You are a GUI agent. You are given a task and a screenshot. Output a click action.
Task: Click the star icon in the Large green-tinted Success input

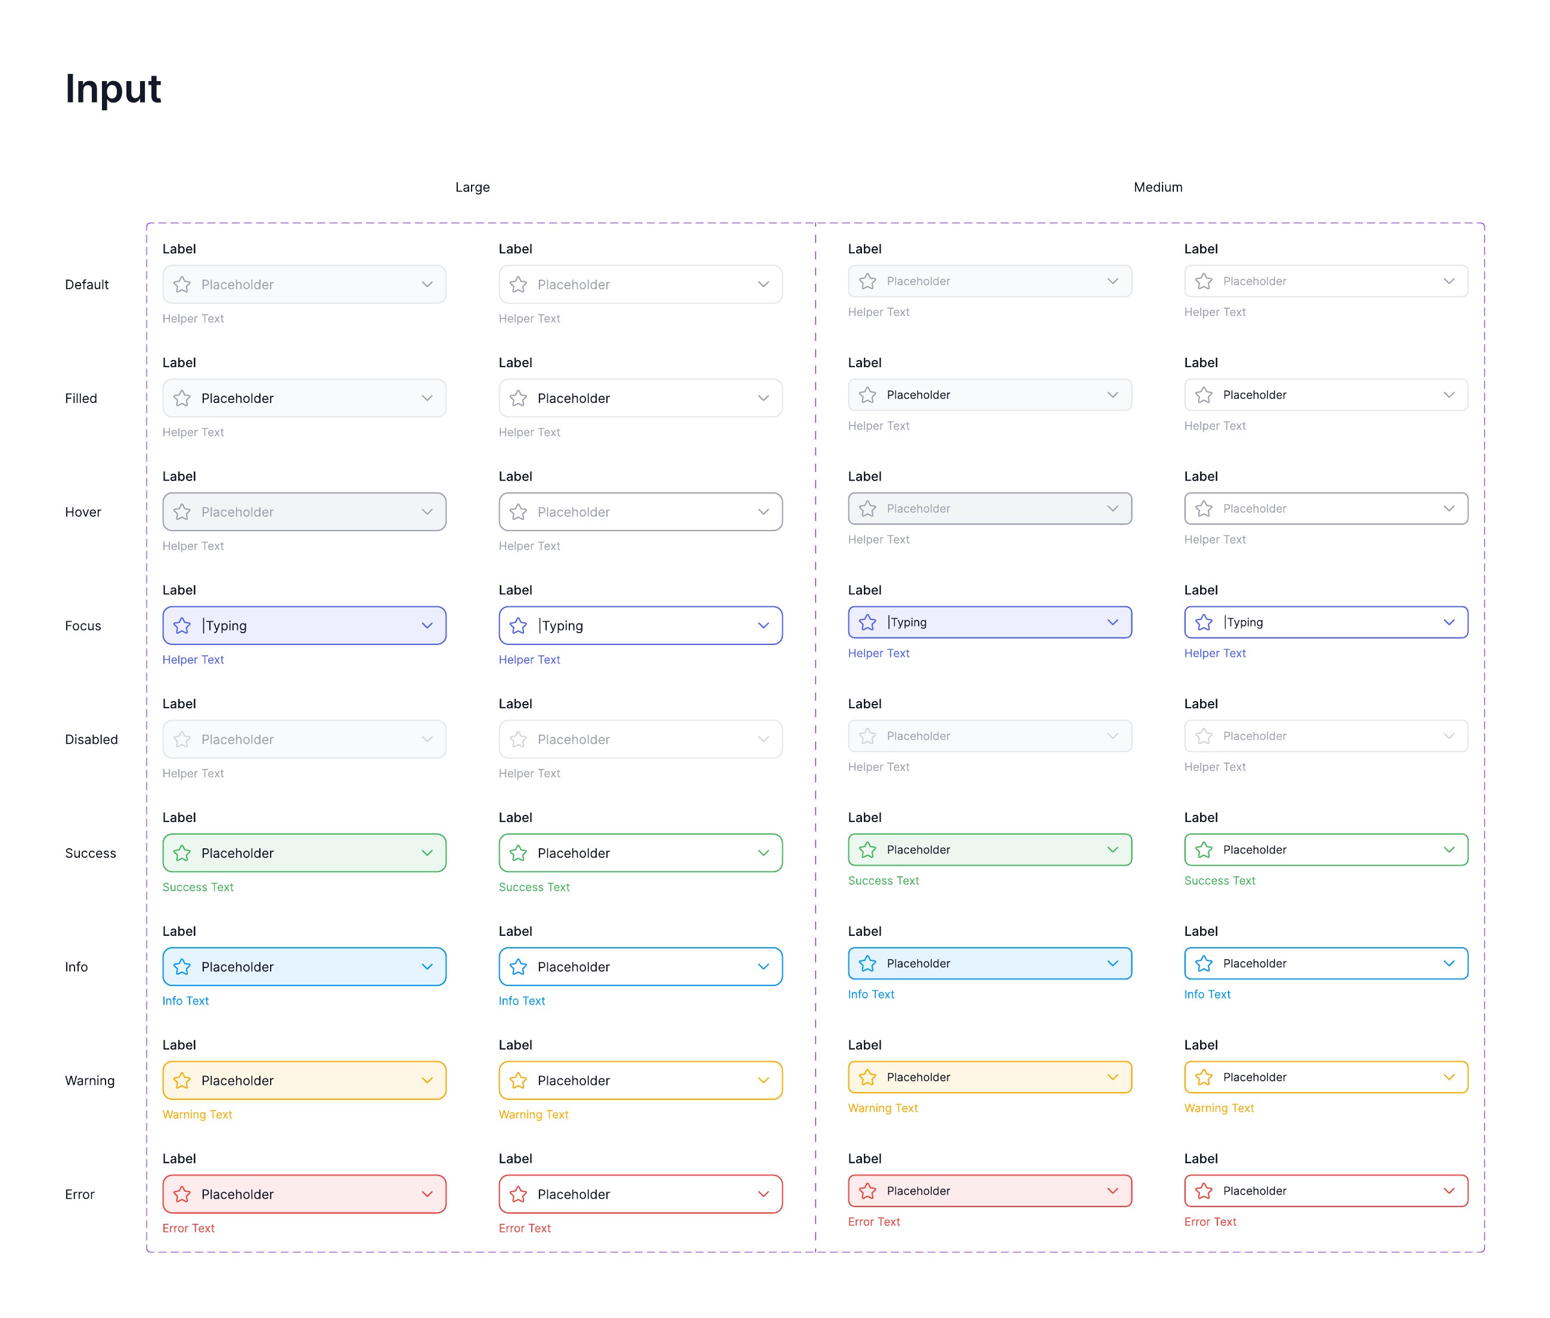tap(182, 853)
